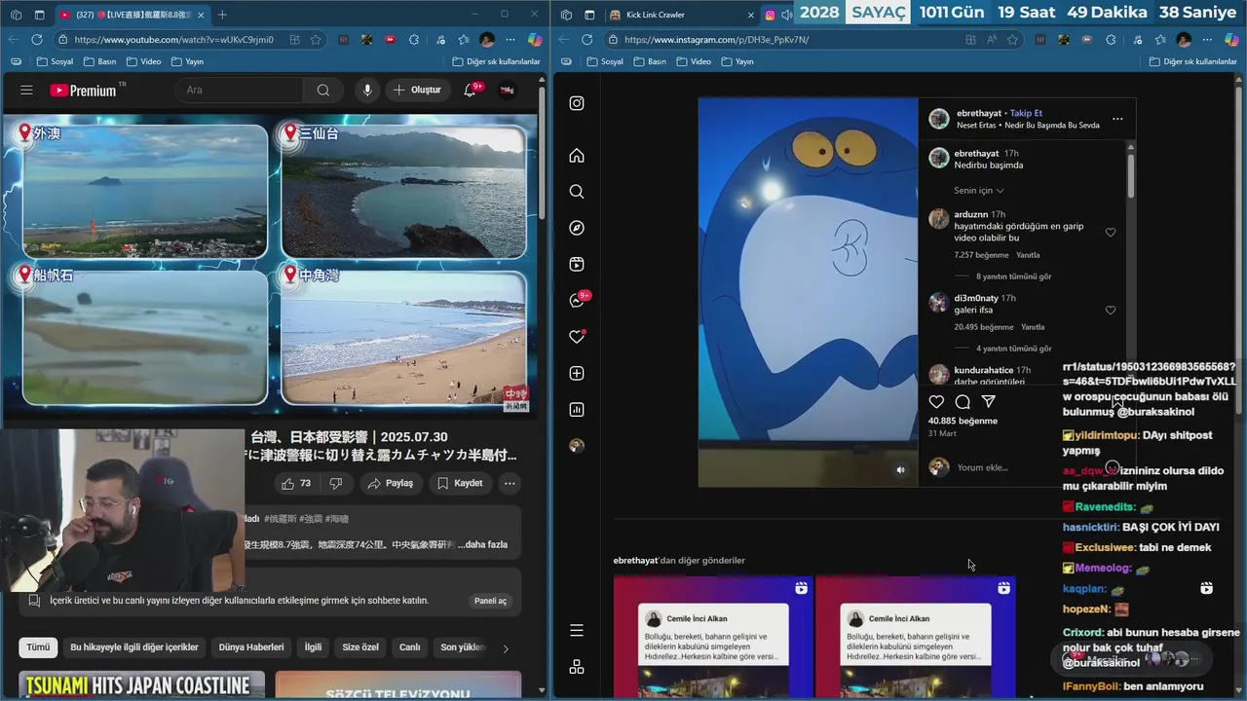Open the chat with Paneli aç
Screen dimensions: 1247x701
tap(490, 601)
